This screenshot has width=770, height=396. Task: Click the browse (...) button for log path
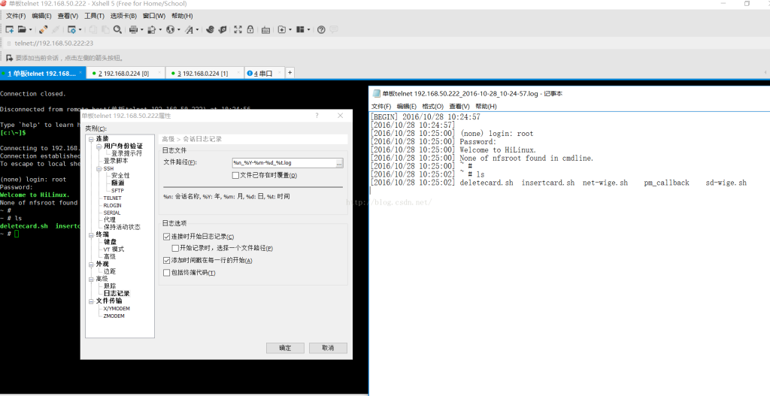(339, 163)
